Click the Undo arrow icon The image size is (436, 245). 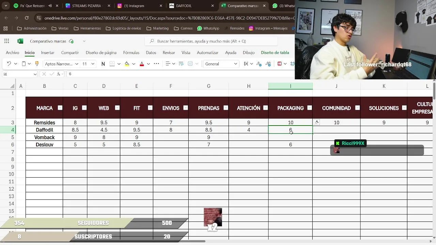[x=9, y=64]
